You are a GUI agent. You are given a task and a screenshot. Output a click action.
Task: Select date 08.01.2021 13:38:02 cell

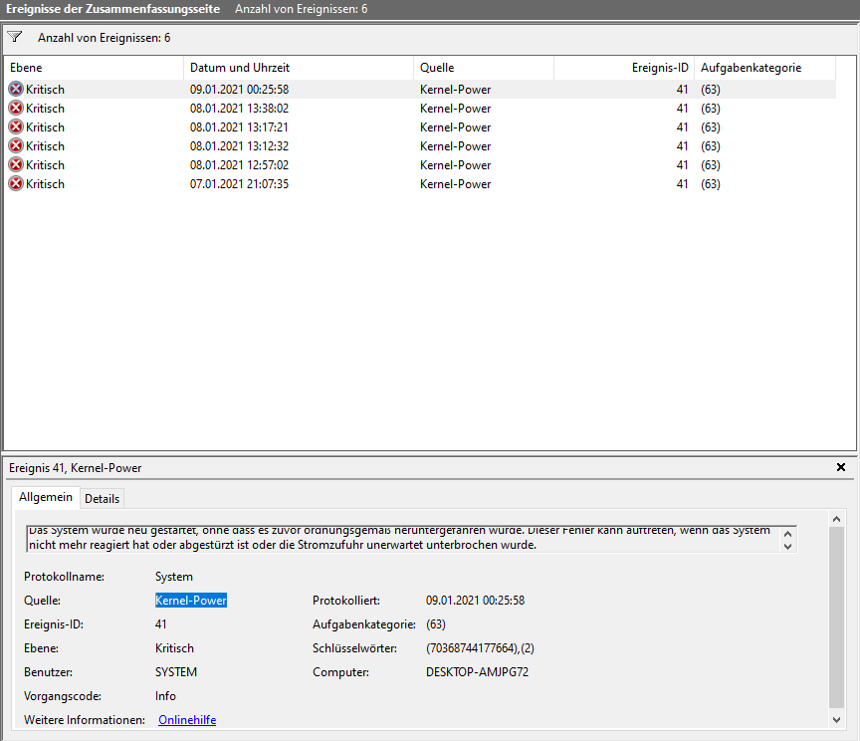click(x=239, y=109)
